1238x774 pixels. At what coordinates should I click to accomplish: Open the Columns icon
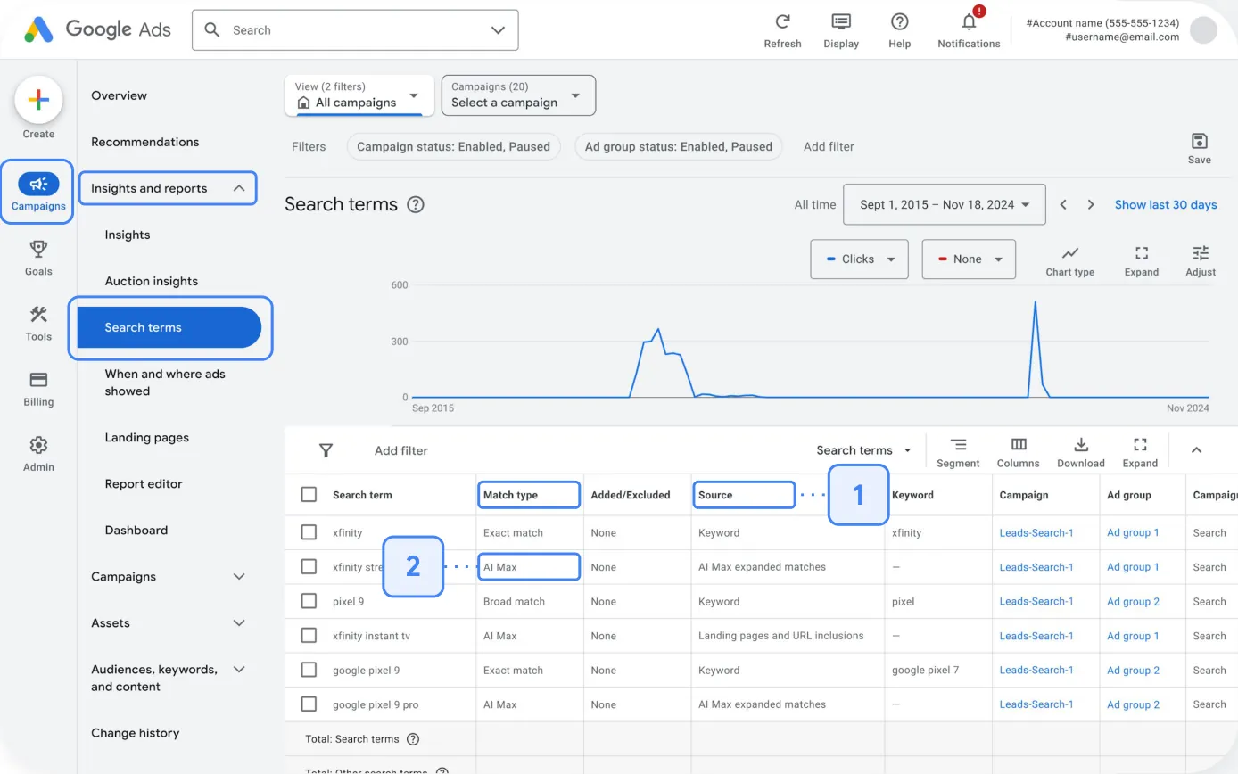pyautogui.click(x=1019, y=444)
